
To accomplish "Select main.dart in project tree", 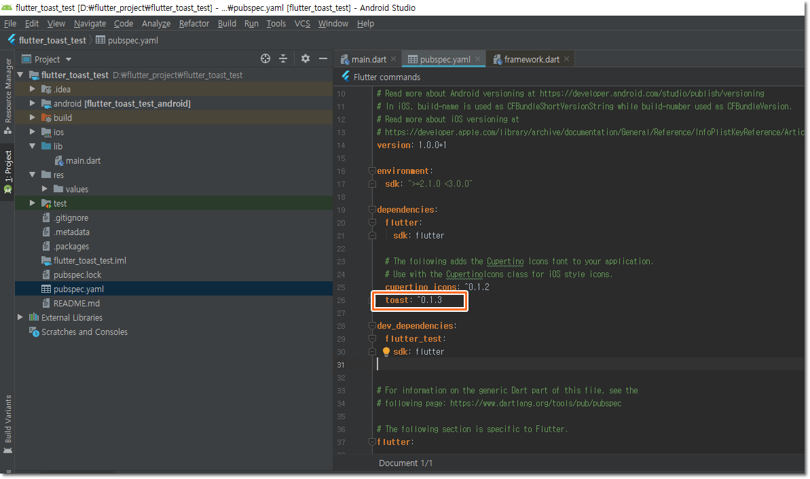I will coord(83,161).
